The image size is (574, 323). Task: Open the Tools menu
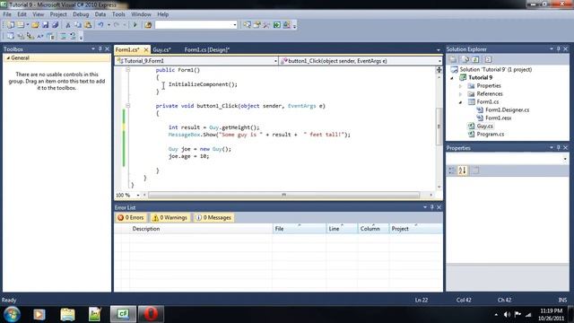pos(118,14)
